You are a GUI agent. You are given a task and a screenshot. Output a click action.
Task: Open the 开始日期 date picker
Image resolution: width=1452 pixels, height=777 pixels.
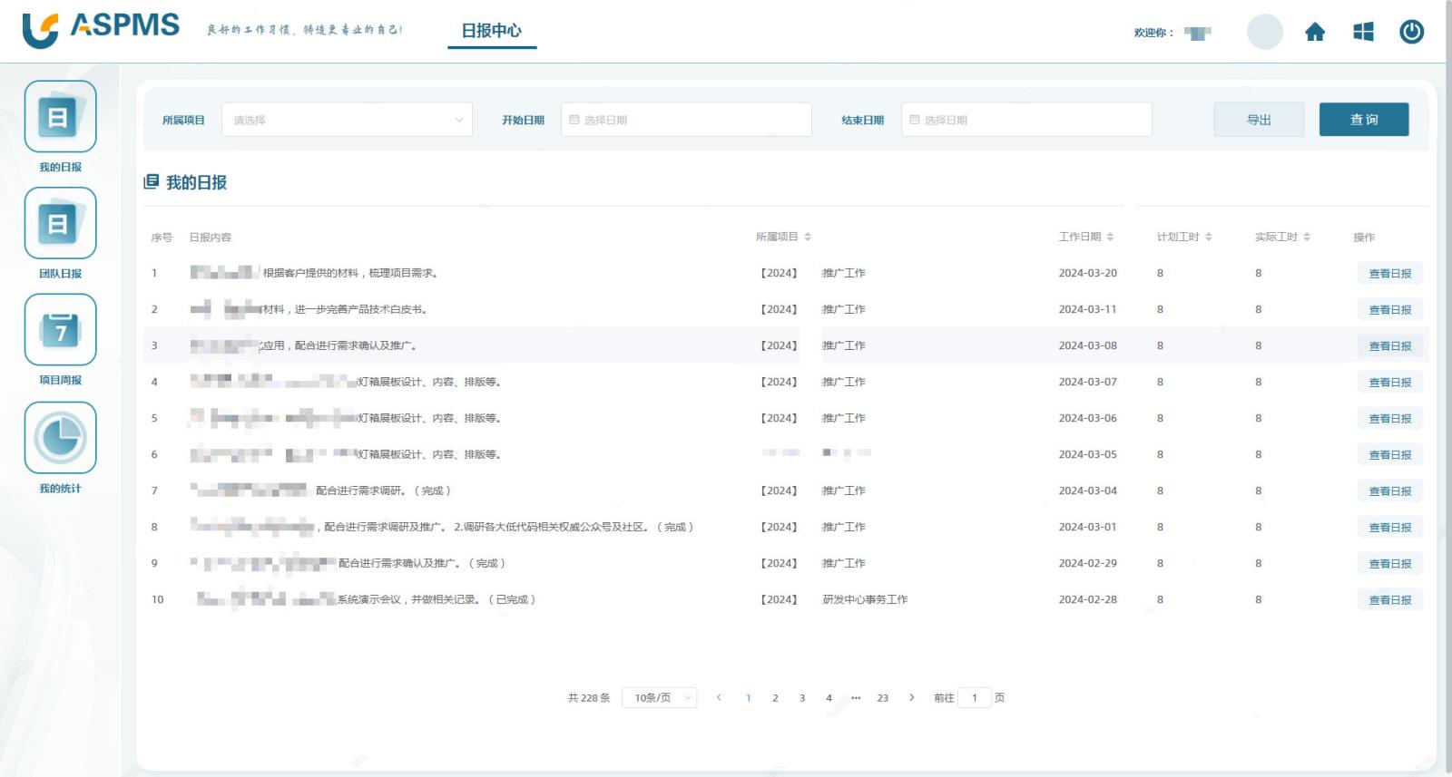coord(686,120)
